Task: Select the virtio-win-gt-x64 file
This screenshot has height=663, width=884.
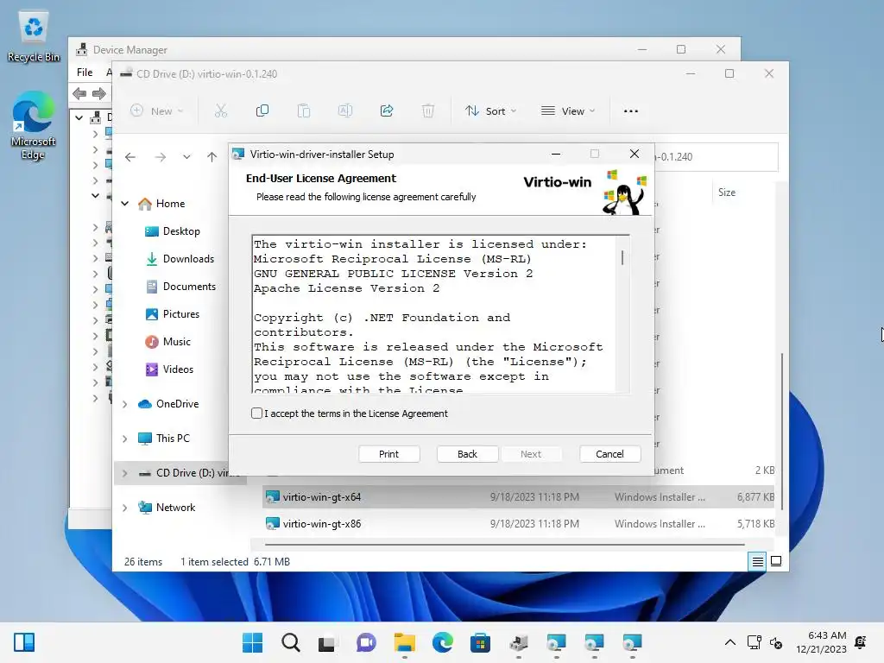Action: click(518, 496)
